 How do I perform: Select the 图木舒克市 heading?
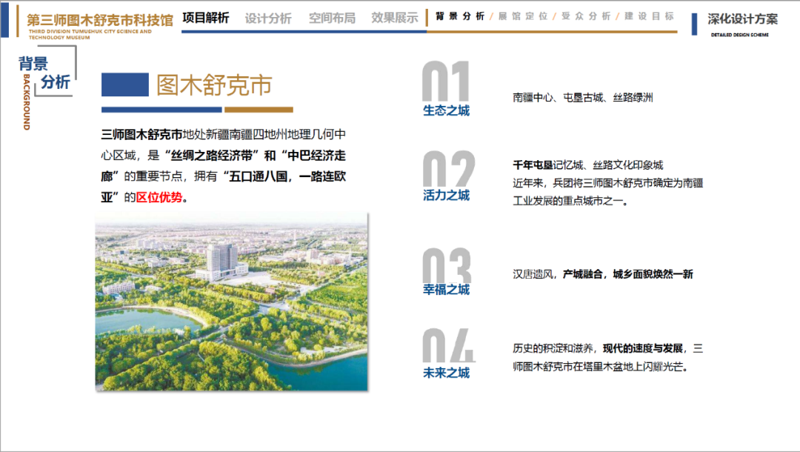click(214, 84)
